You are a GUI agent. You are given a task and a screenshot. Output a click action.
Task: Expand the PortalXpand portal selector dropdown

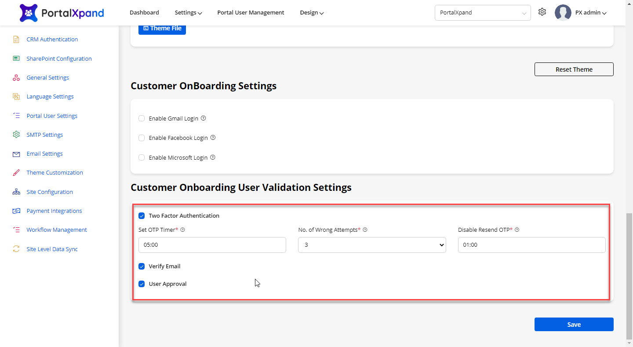click(482, 13)
